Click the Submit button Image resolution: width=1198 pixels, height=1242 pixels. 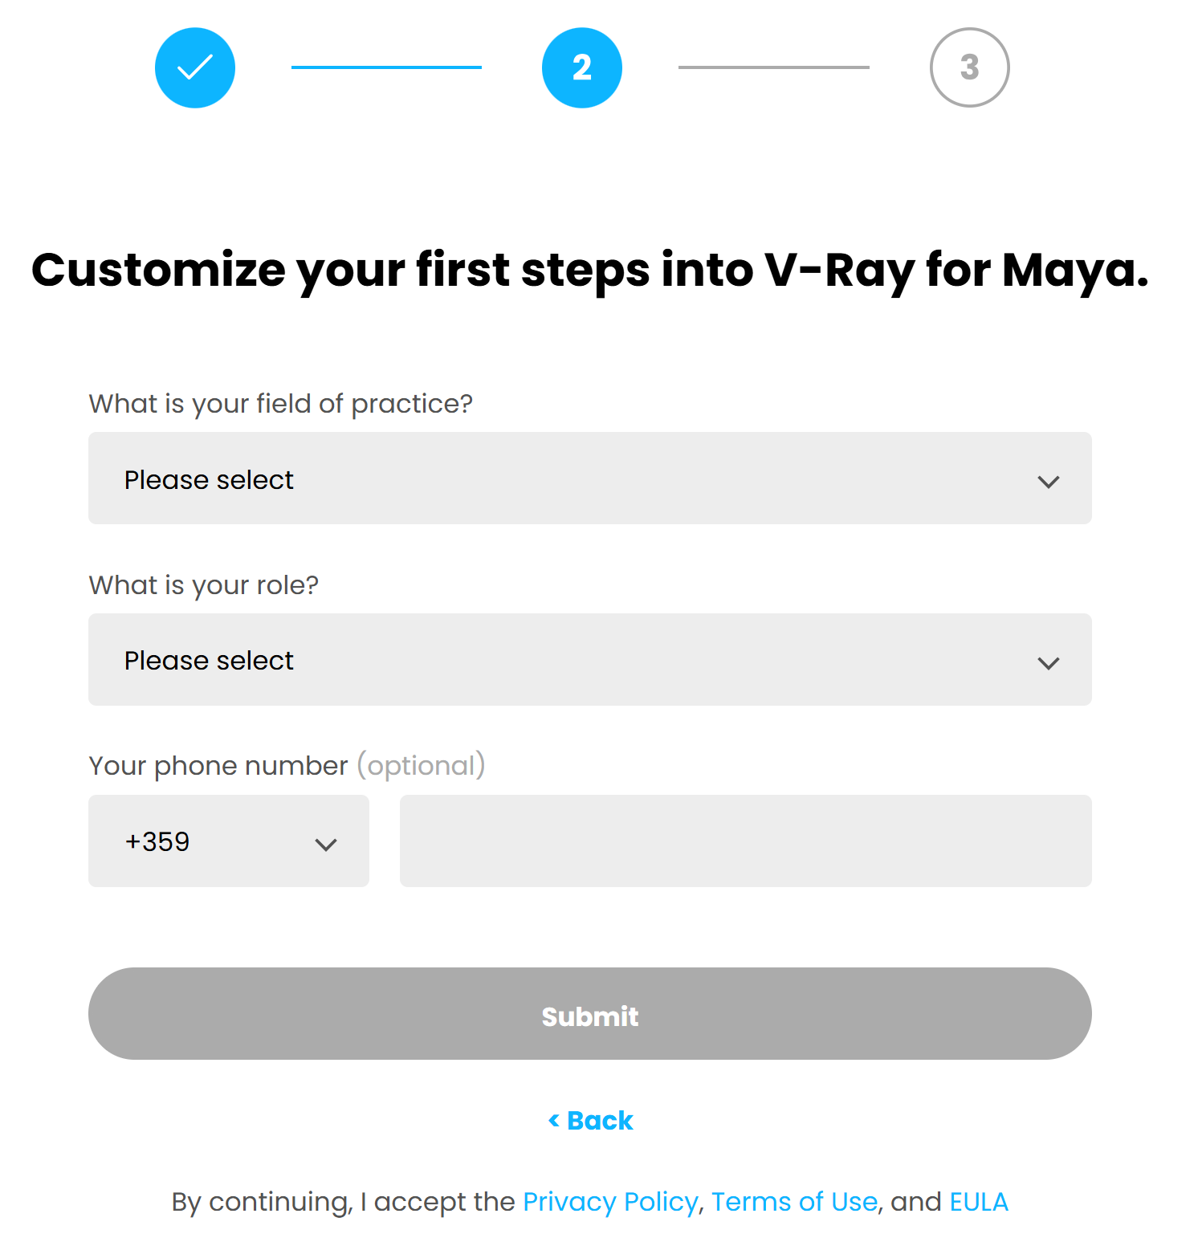coord(590,1013)
